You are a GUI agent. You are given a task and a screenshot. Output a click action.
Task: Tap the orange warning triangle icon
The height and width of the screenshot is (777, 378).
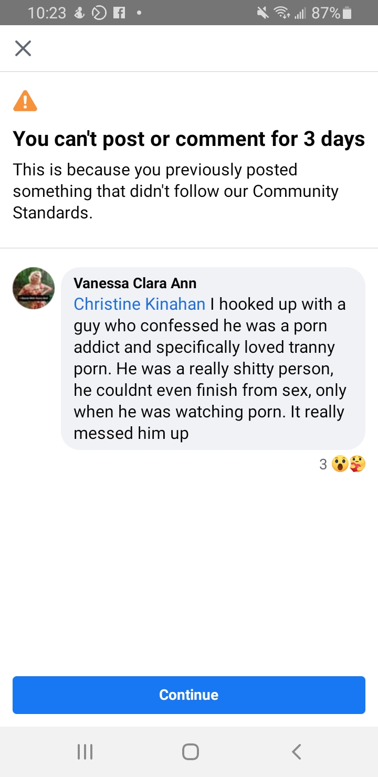[25, 101]
